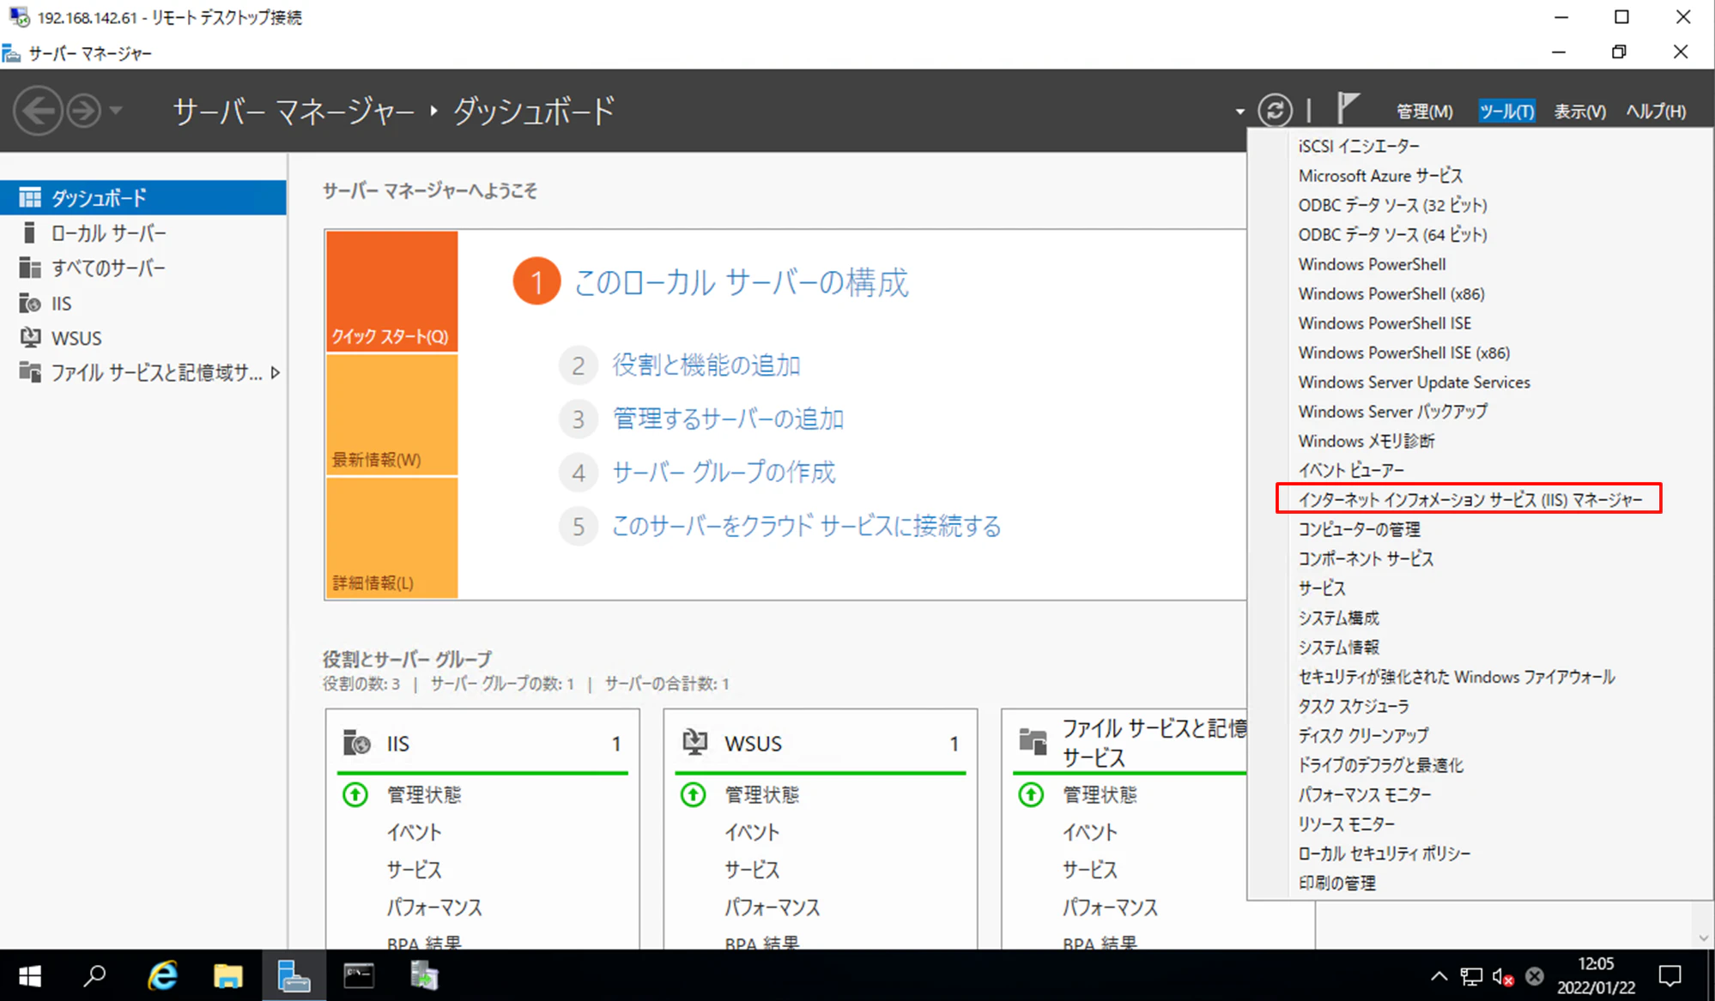The height and width of the screenshot is (1001, 1715).
Task: Open the 管理(M) menu
Action: pos(1424,112)
